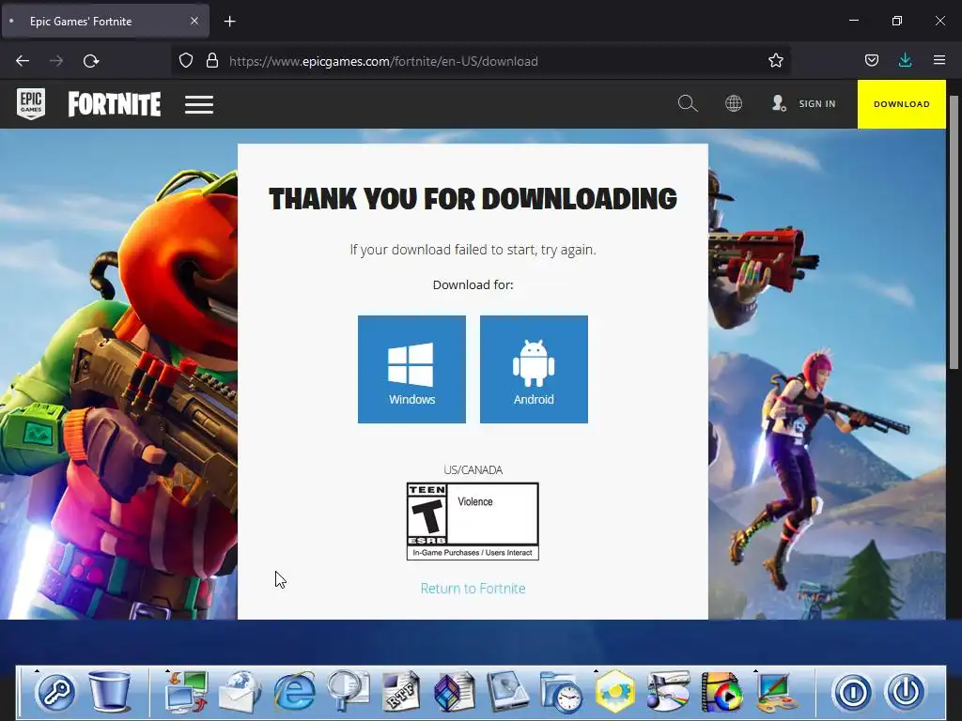Viewport: 962px width, 721px height.
Task: Click the yellow DOWNLOAD button
Action: 901,103
